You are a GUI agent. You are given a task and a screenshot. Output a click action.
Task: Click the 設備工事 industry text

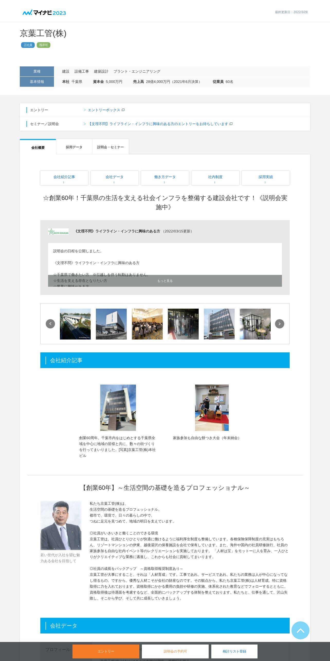click(82, 72)
